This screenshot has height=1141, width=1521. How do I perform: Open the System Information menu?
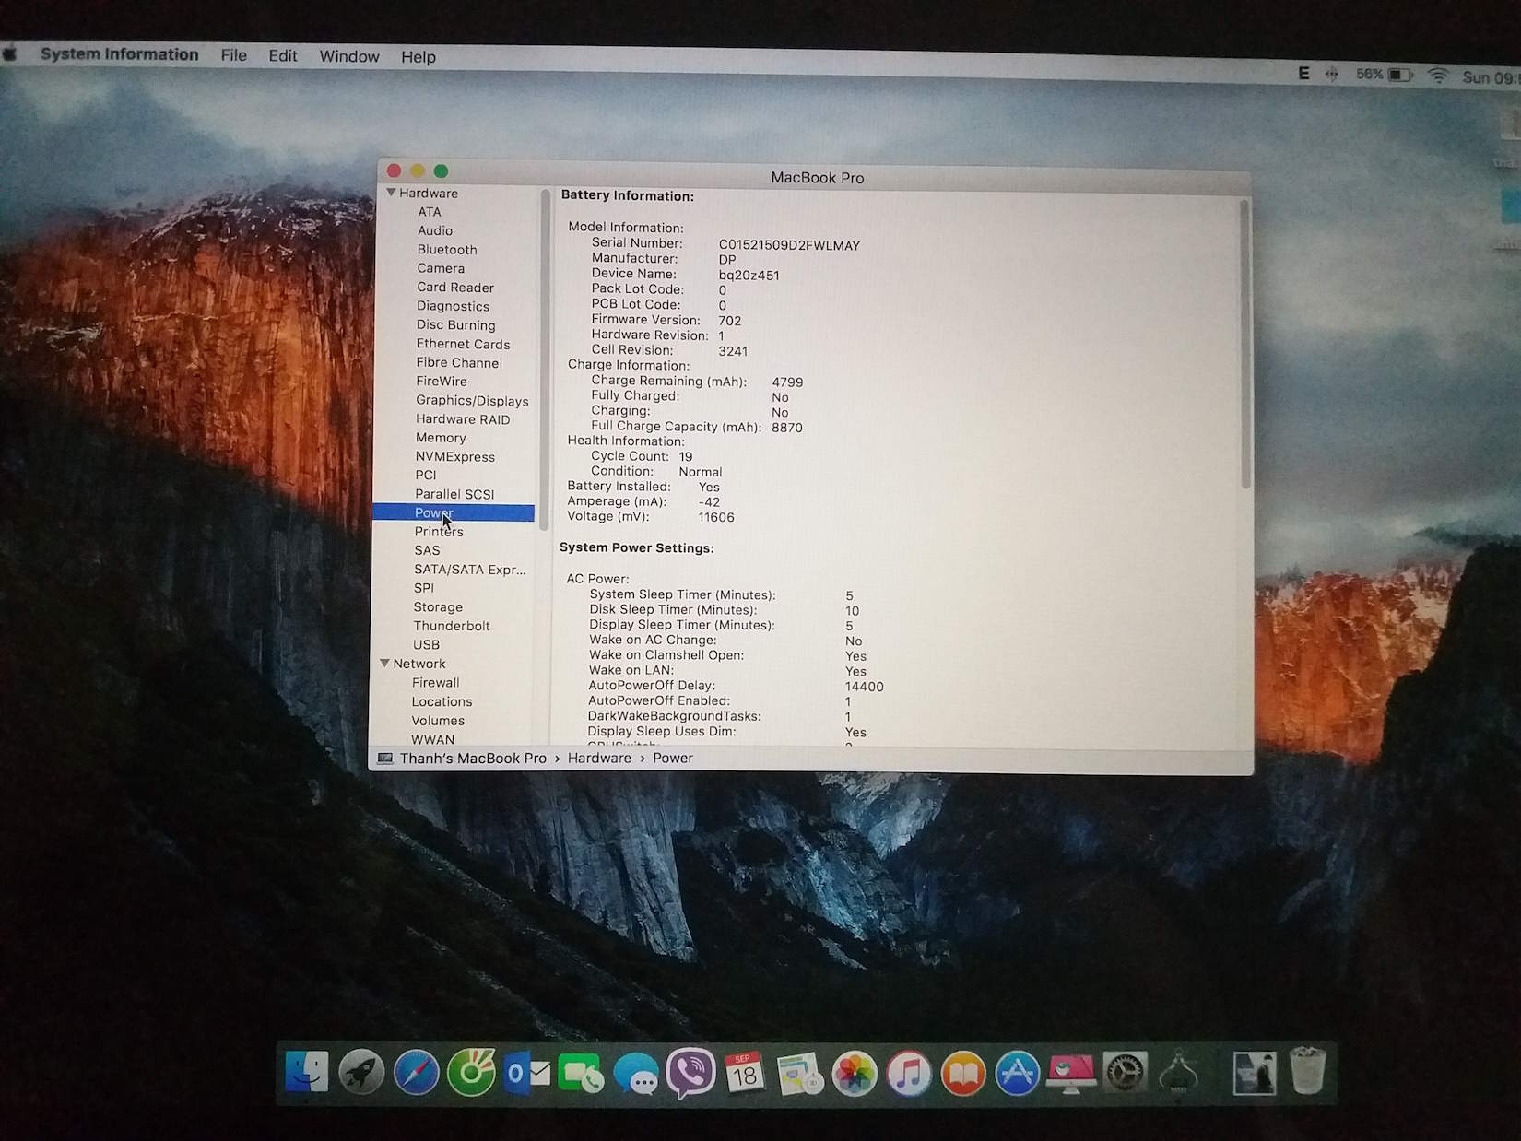pos(119,54)
